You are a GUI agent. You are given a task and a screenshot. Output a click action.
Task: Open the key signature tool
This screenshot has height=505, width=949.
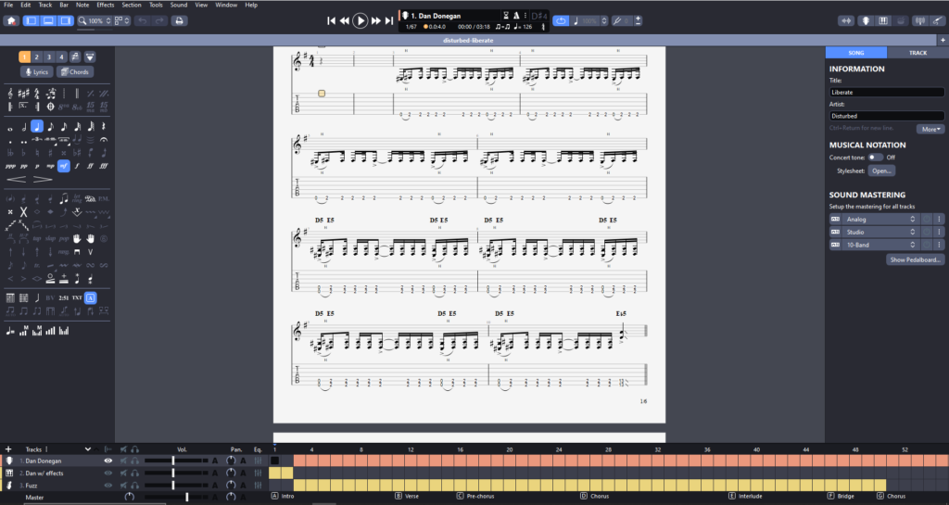click(23, 94)
